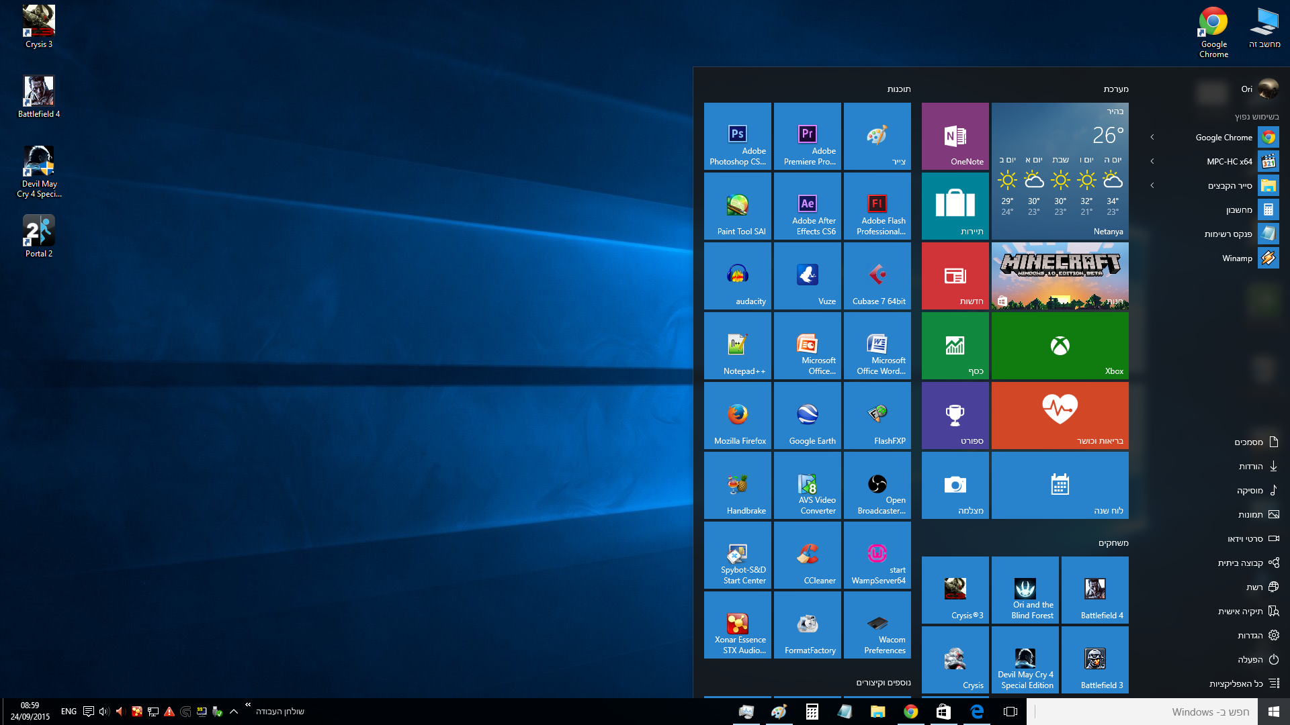Open Windows Store from the taskbar
This screenshot has height=725, width=1290.
point(944,712)
